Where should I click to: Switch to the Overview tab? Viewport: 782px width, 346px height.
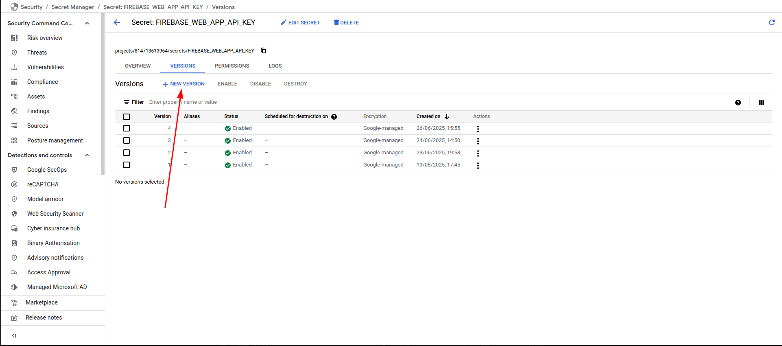tap(138, 66)
